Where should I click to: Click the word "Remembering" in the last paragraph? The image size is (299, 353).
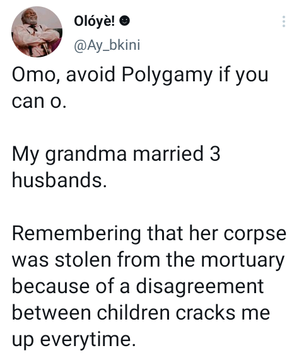(76, 234)
